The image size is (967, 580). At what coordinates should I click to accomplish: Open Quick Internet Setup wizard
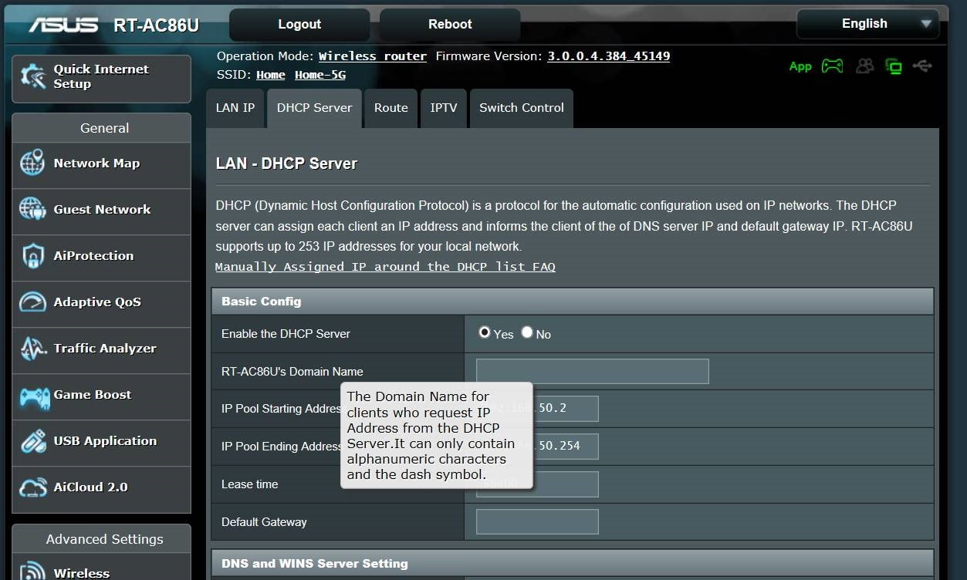pyautogui.click(x=101, y=77)
